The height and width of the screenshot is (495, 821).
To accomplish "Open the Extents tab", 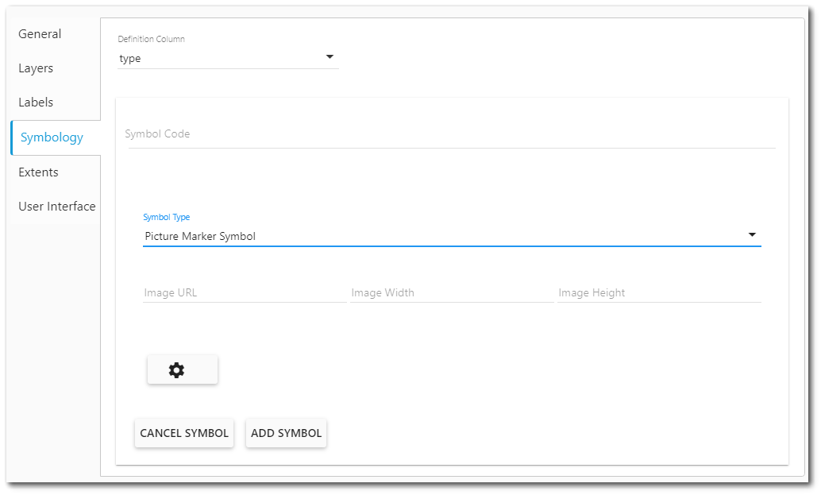I will click(38, 172).
